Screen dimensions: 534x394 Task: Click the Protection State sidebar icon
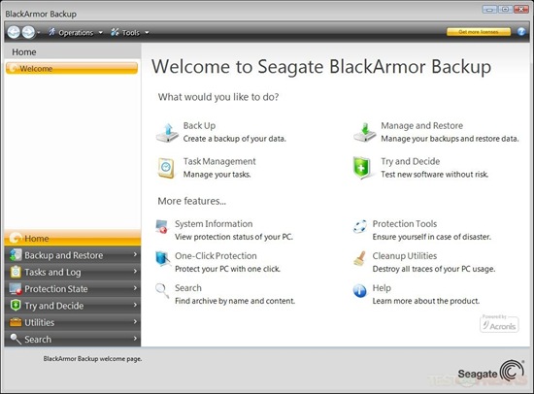pos(16,289)
